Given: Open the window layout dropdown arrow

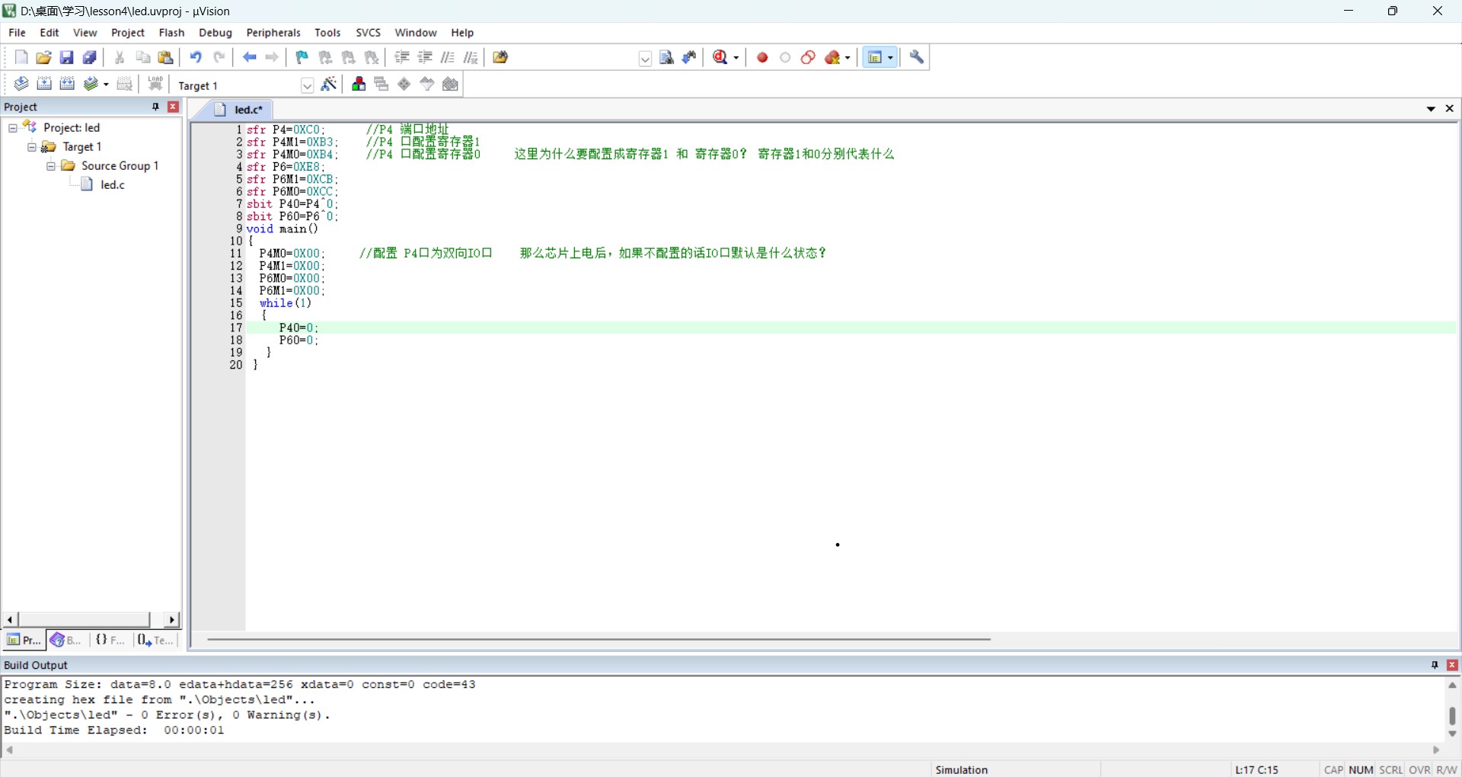Looking at the screenshot, I should 890,58.
